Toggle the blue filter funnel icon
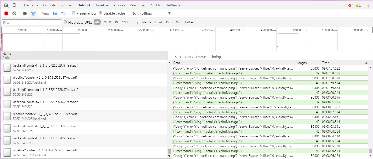 pos(33,13)
